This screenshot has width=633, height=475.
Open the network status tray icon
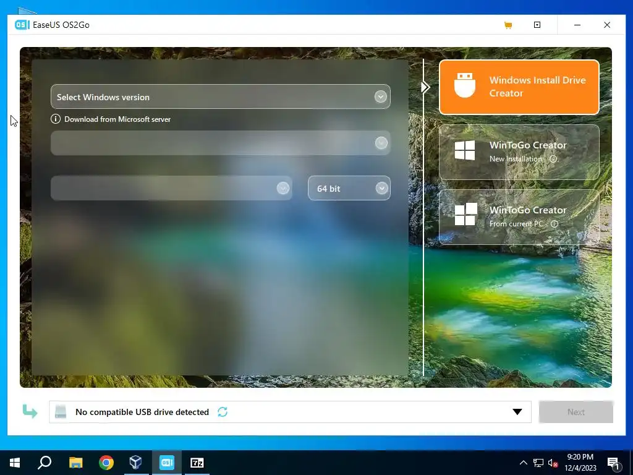coord(538,463)
